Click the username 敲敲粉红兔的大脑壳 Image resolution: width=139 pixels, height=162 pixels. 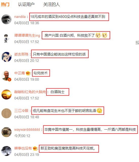30,92
